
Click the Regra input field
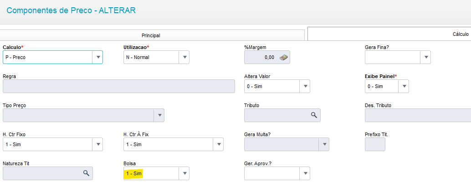[x=118, y=86]
